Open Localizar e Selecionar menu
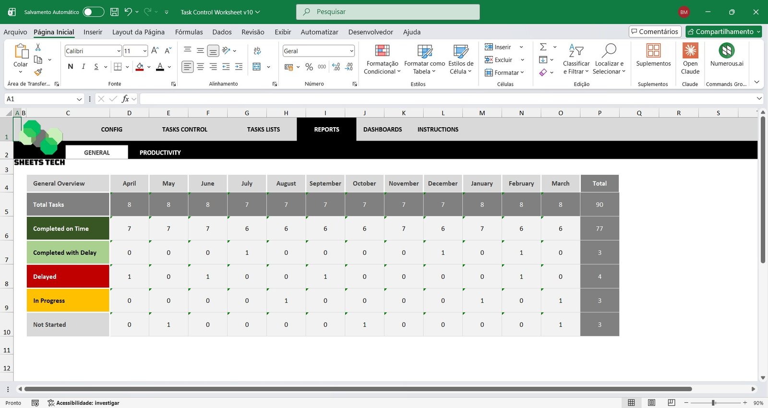768x408 pixels. (x=609, y=59)
